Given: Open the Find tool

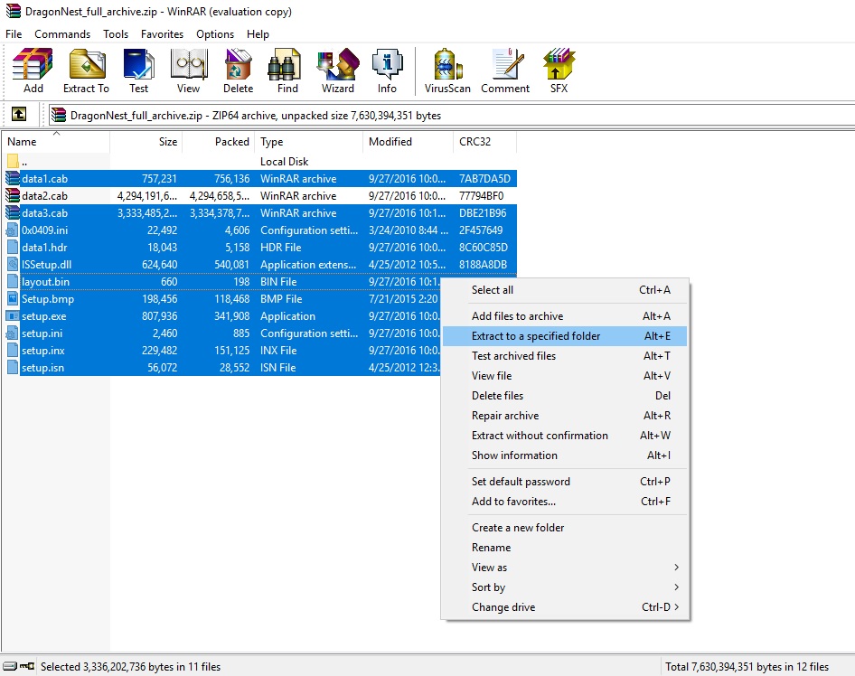Looking at the screenshot, I should click(287, 70).
